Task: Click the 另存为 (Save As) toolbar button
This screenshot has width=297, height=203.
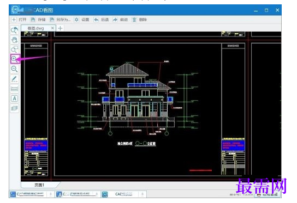Action: 60,20
